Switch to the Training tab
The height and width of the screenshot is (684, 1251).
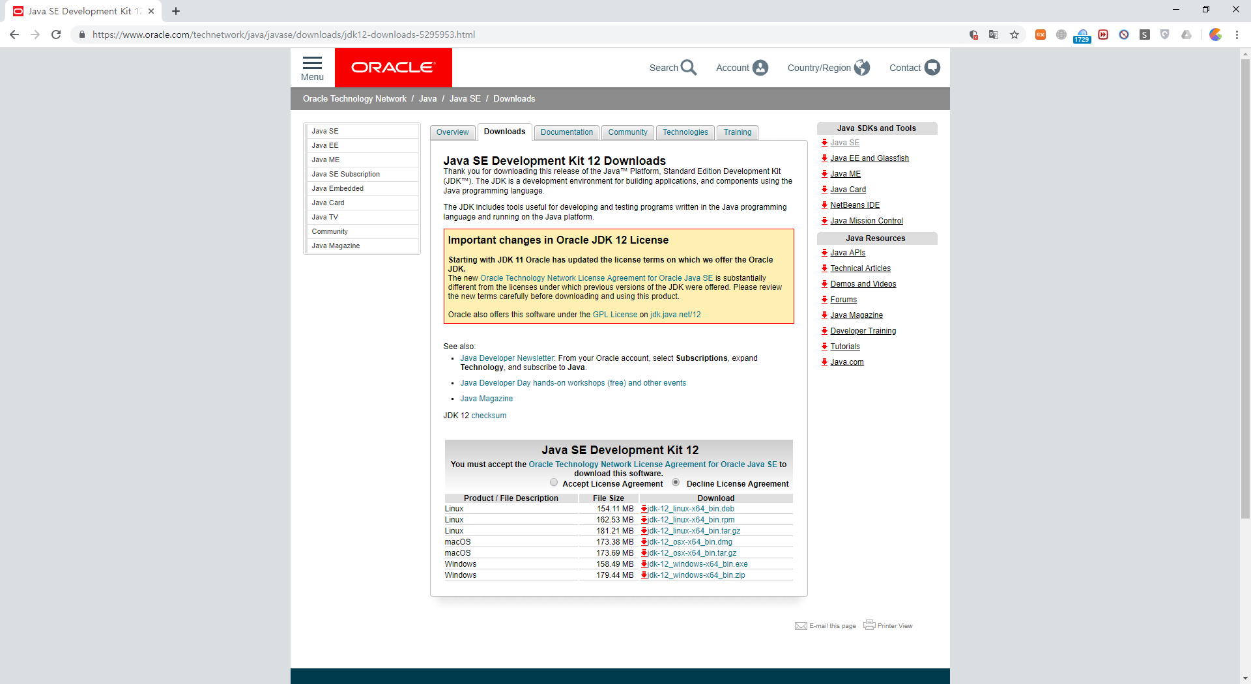(738, 132)
